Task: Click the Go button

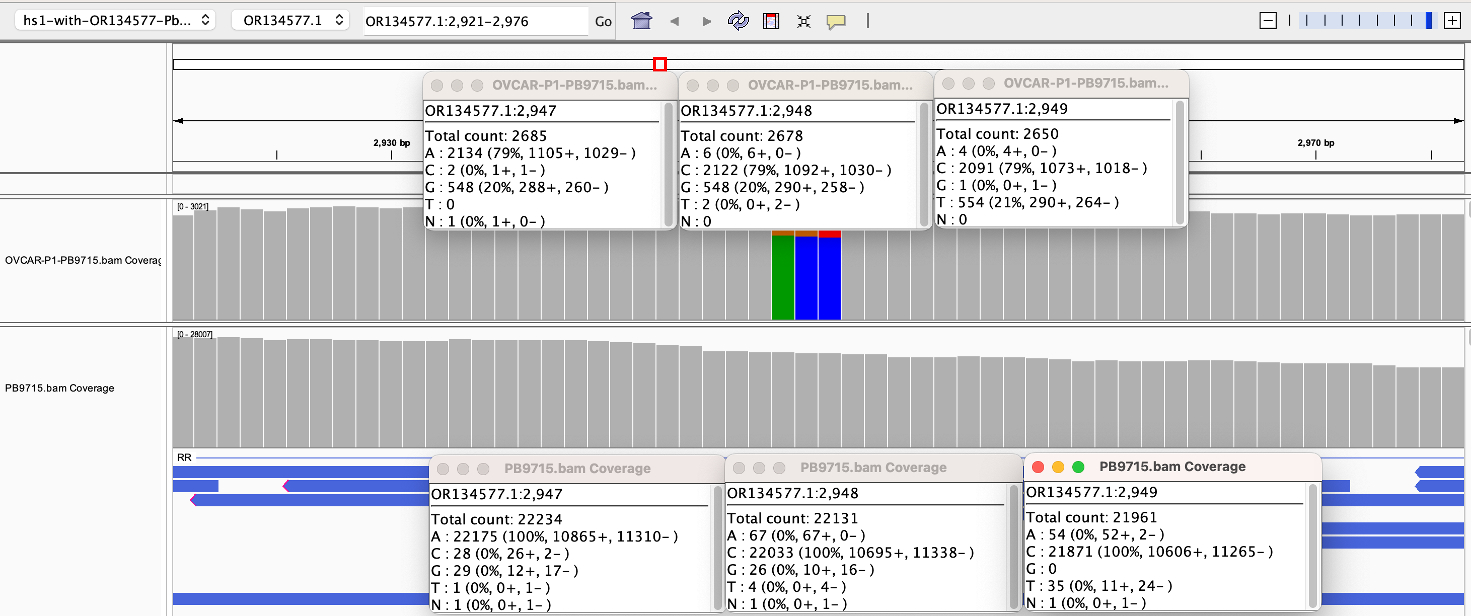Action: point(603,21)
